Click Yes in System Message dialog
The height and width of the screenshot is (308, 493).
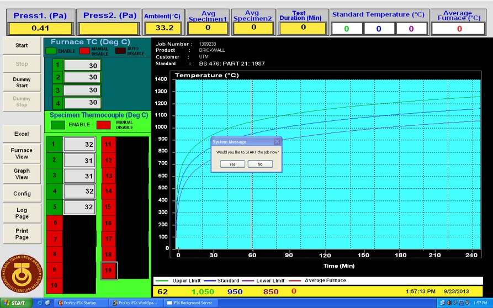coord(232,164)
